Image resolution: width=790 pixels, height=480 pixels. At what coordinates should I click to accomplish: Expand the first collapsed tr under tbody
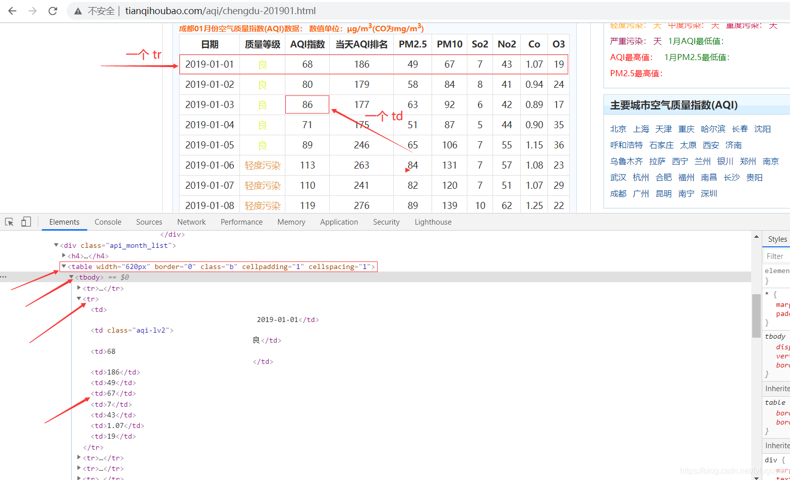79,288
